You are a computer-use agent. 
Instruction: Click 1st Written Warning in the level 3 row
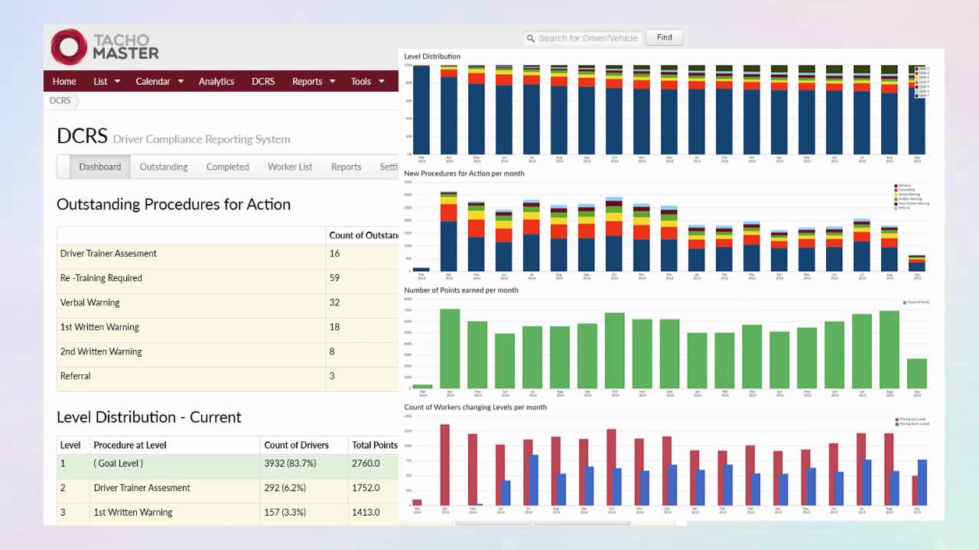click(133, 513)
